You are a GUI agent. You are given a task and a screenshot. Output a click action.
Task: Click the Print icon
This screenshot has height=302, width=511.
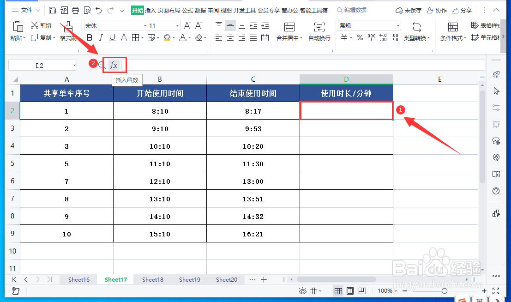click(75, 10)
